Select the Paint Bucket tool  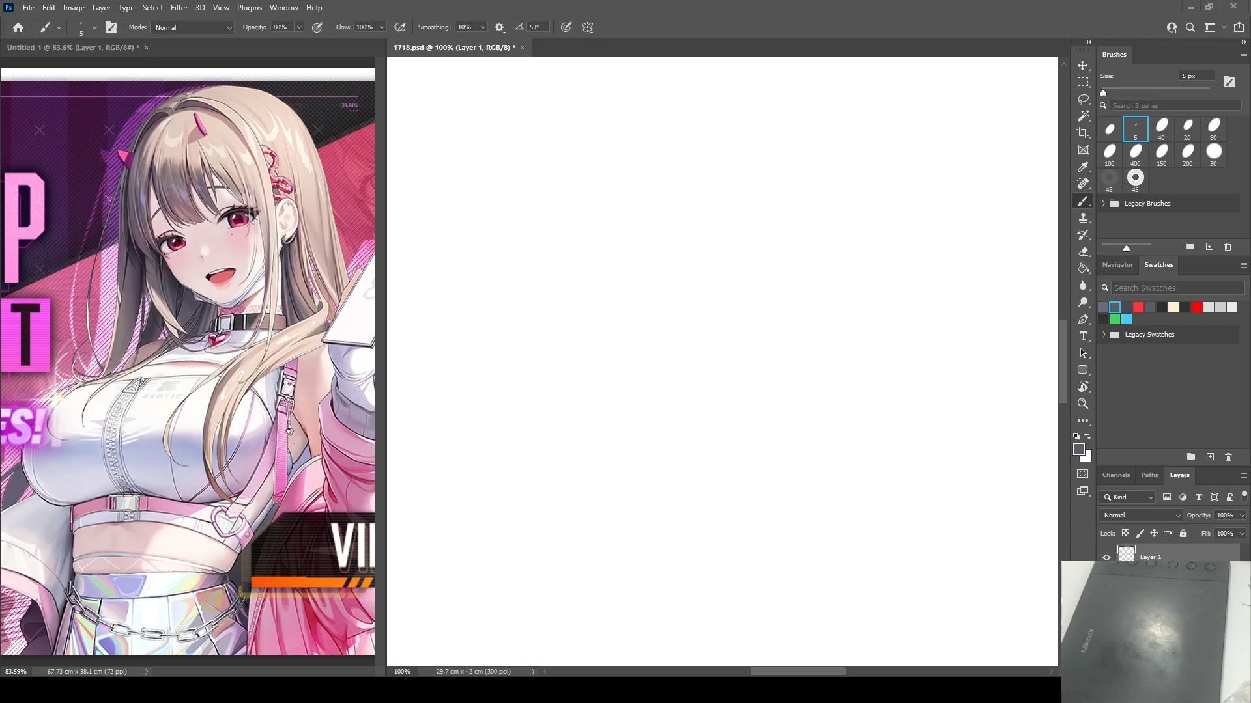[1083, 268]
